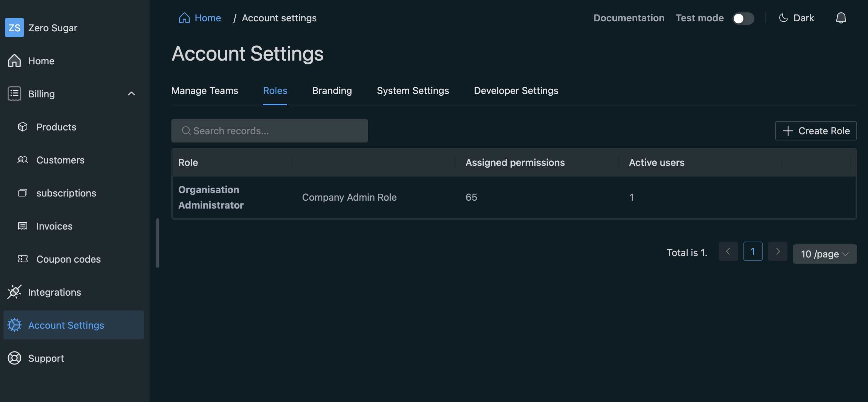Click the notification bell icon
Screen dimensions: 868x402
point(841,18)
